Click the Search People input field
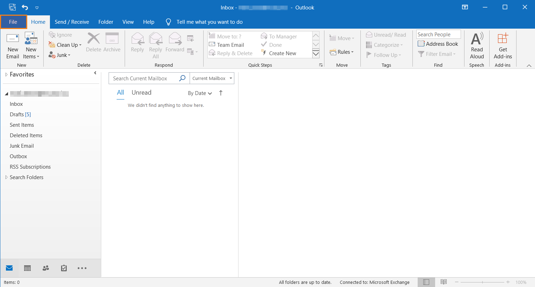The height and width of the screenshot is (287, 535). pos(438,34)
